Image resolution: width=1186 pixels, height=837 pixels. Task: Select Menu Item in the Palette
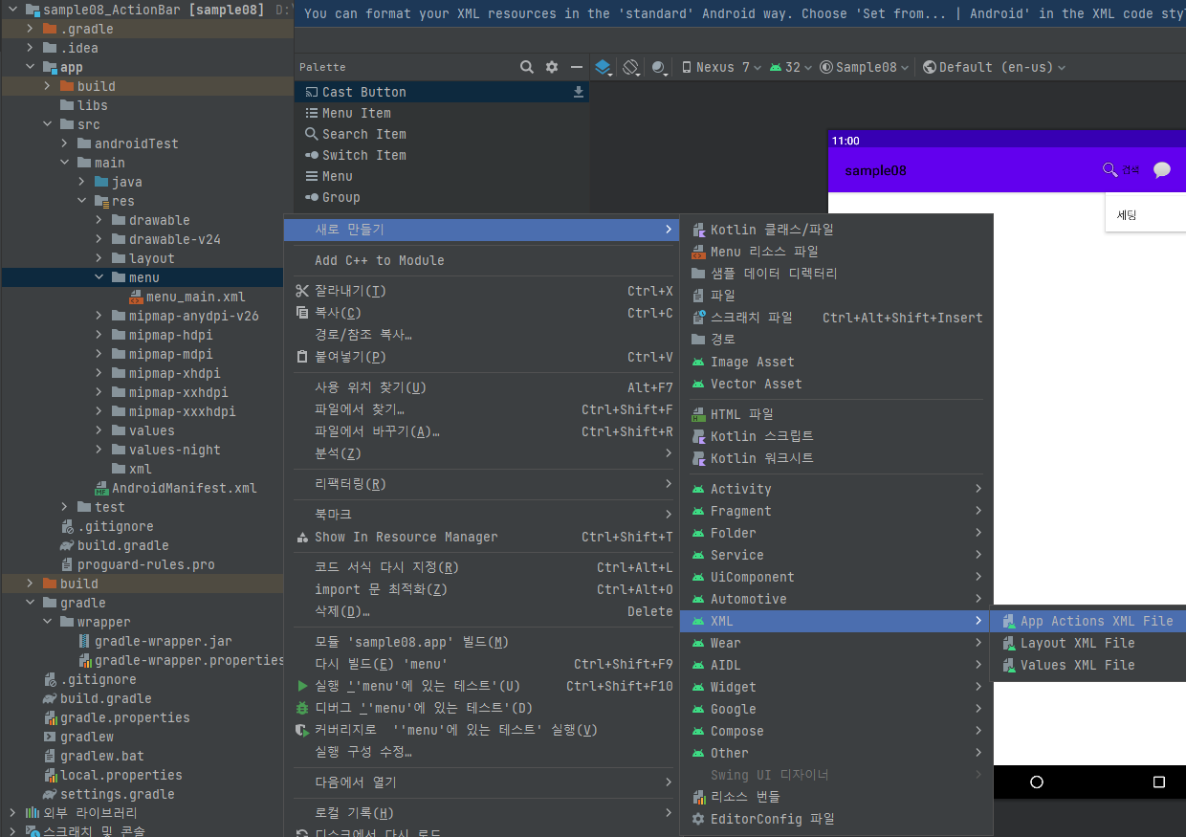[x=441, y=113]
